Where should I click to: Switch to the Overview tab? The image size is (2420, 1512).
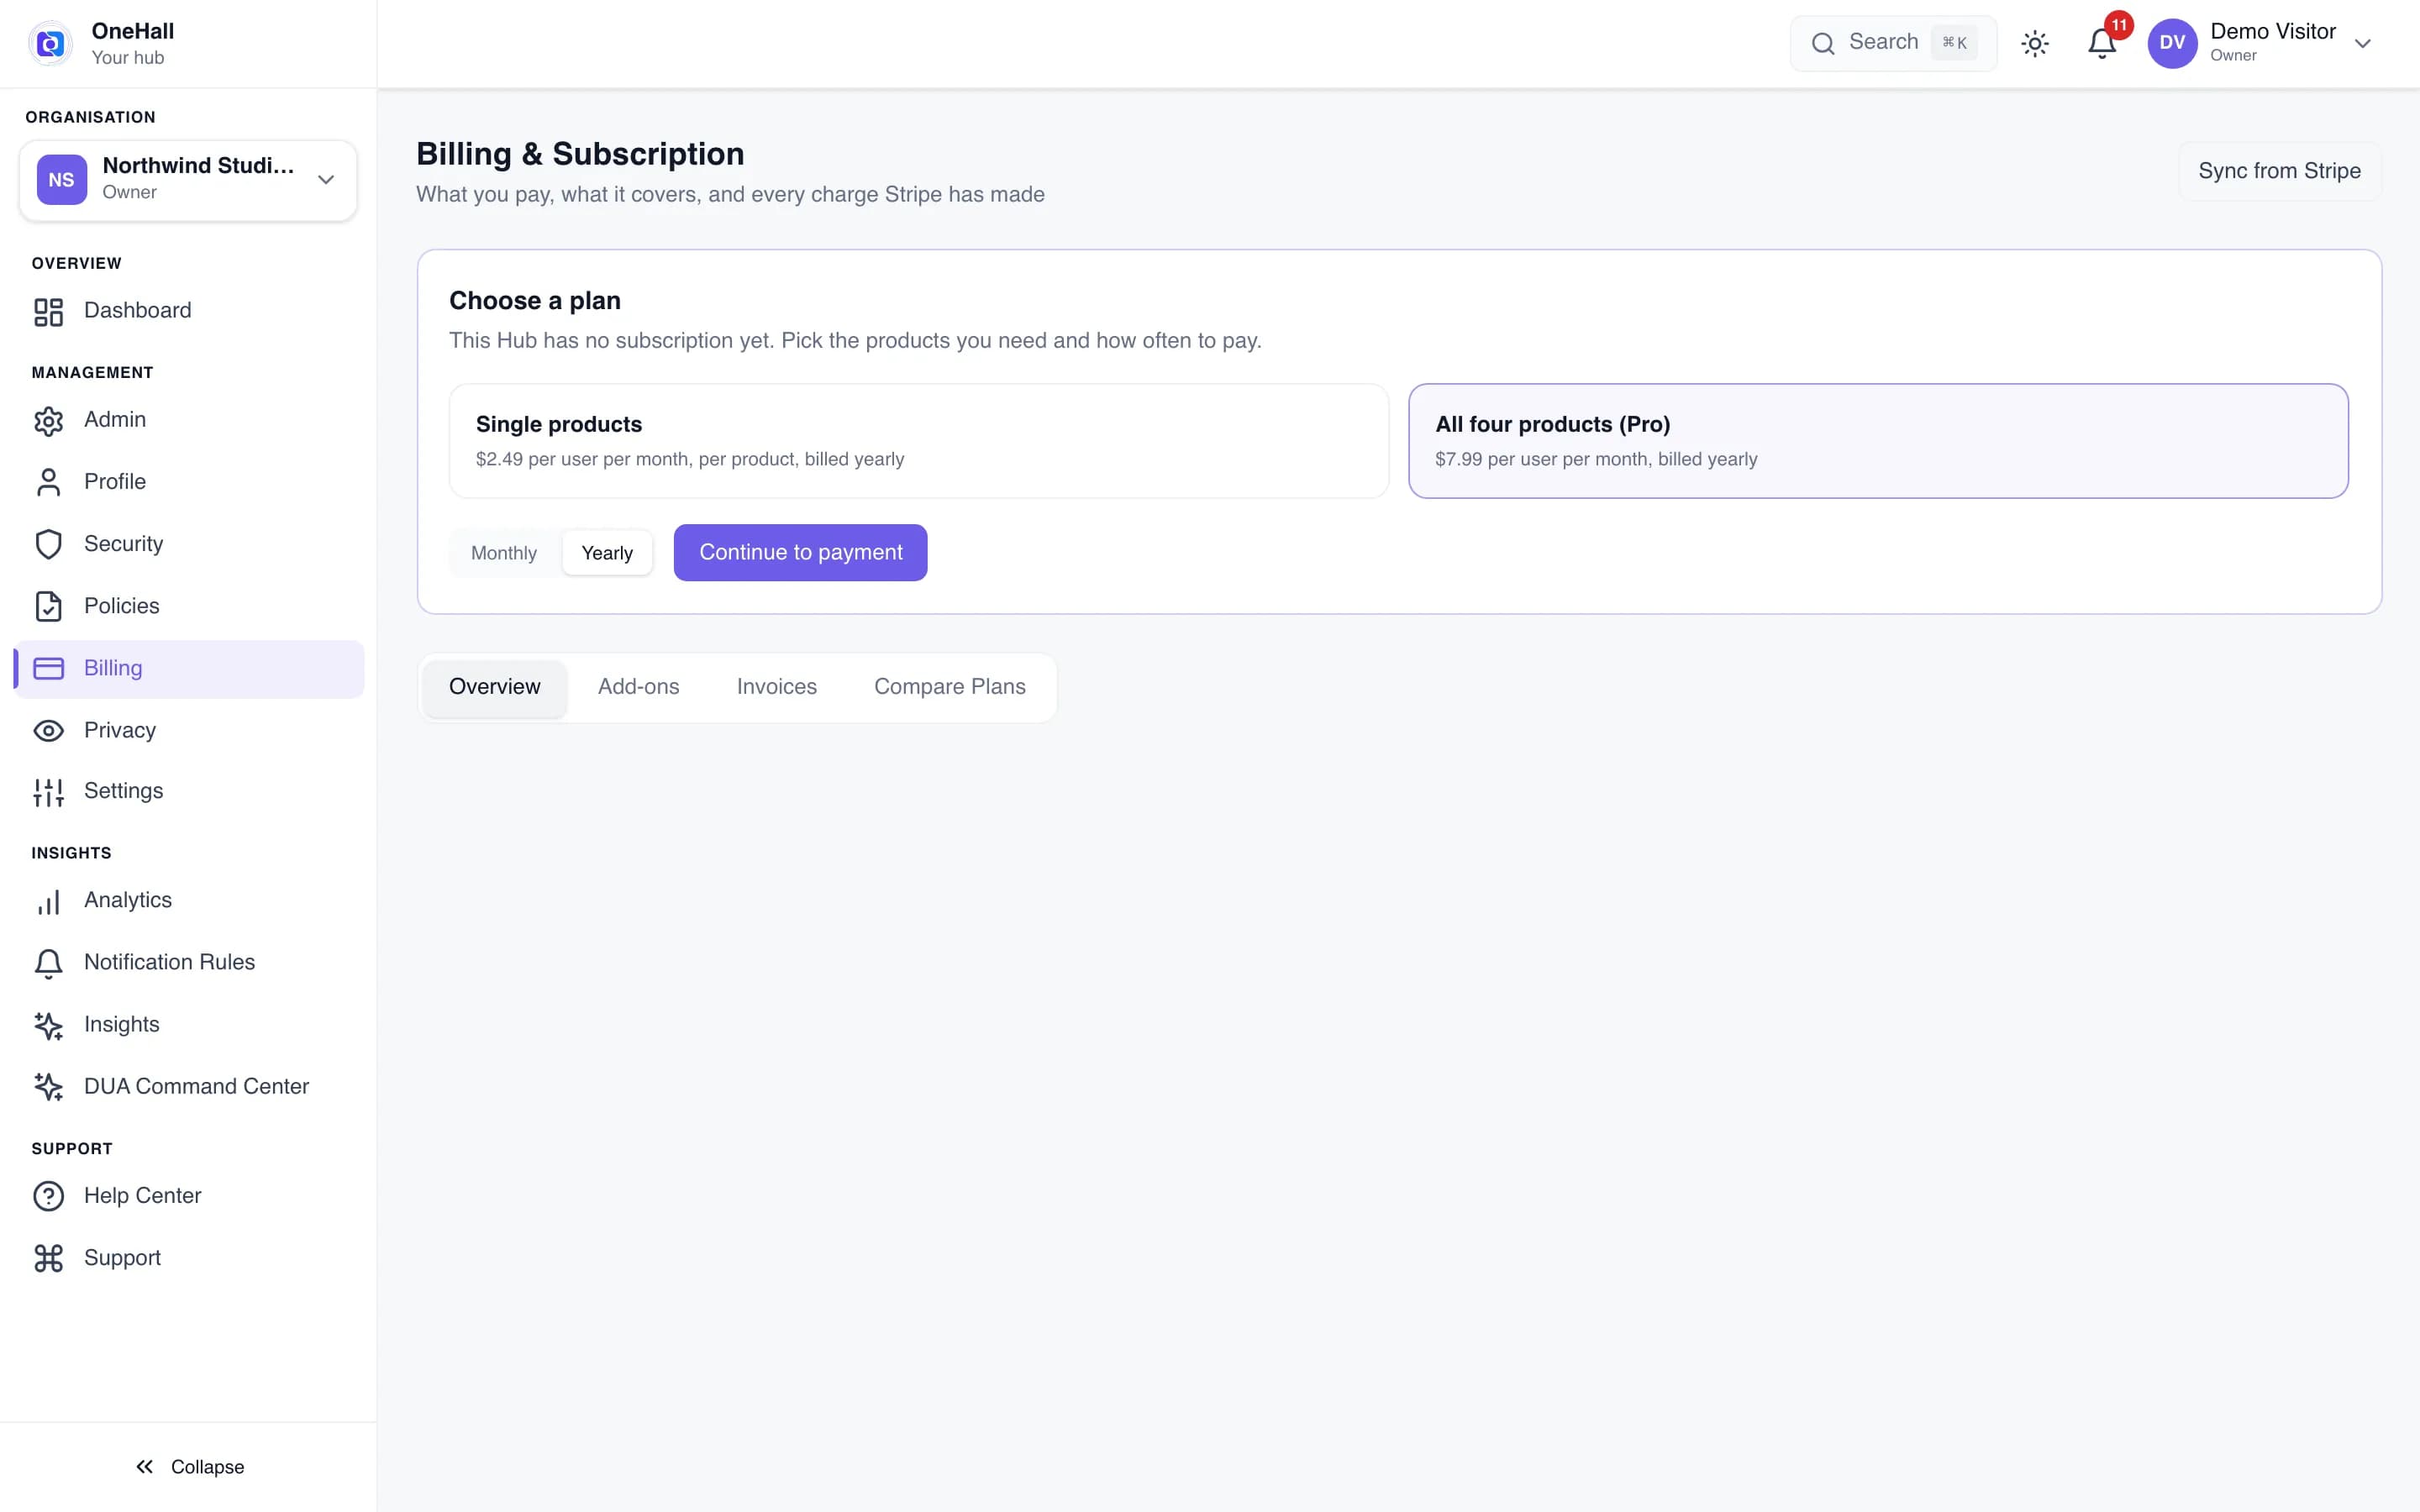tap(494, 687)
